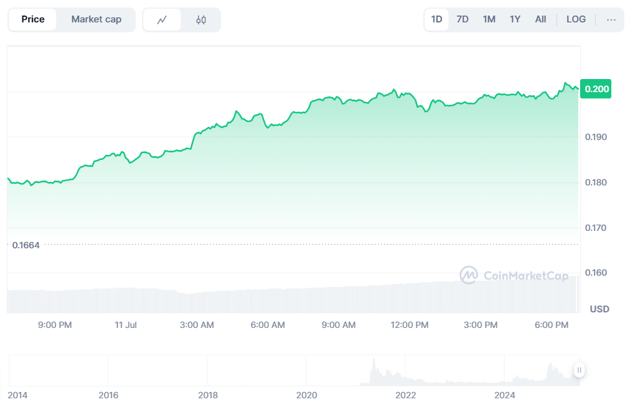The image size is (630, 402).
Task: Switch to line chart view icon
Action: pos(162,20)
